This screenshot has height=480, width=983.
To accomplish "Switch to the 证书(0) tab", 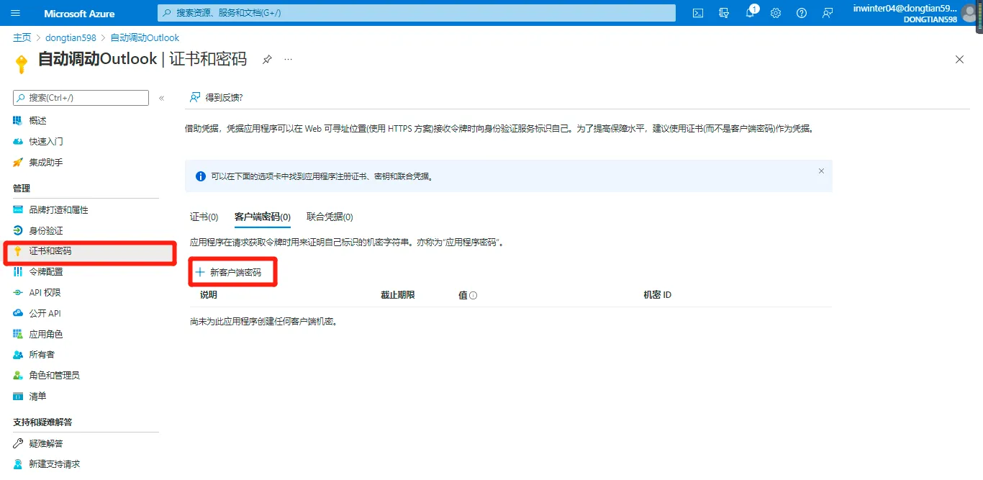I will click(x=204, y=217).
